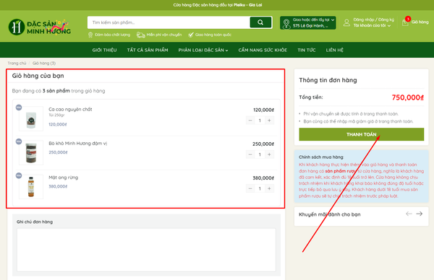Expand the Phân loại đặc sản menu

pos(203,50)
